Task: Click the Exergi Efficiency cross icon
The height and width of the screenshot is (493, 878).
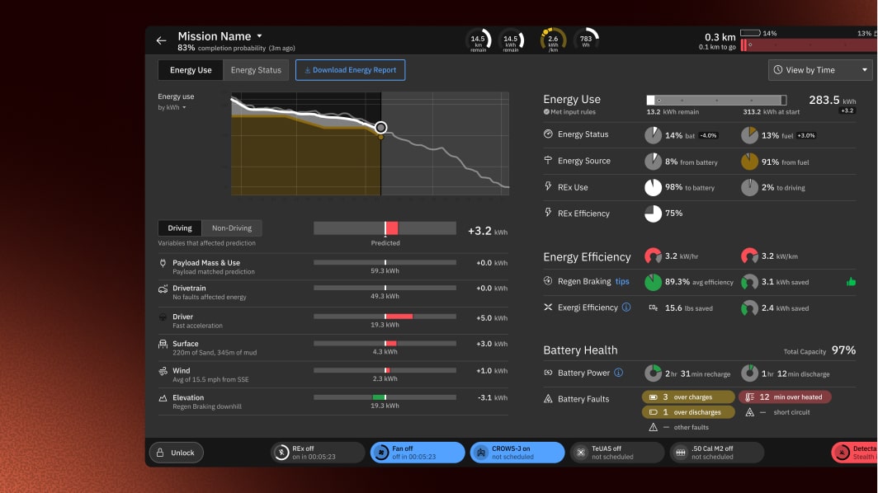Action: [548, 308]
